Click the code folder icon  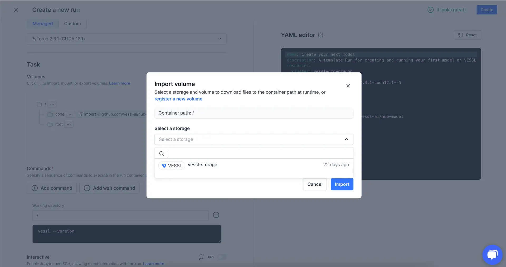(50, 114)
